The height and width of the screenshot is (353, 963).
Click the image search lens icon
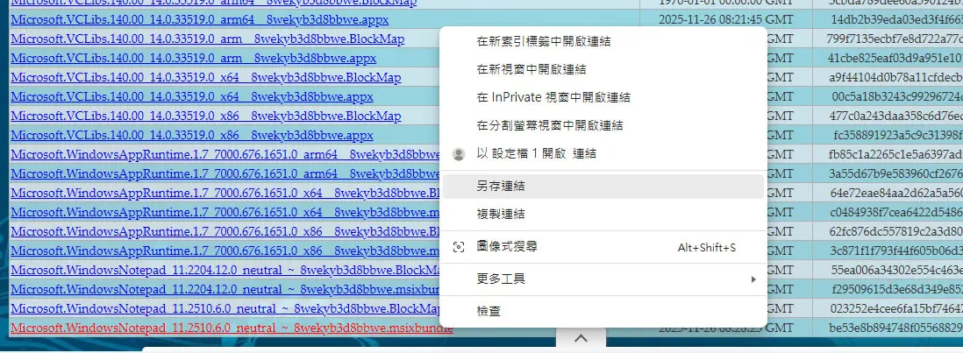click(458, 247)
